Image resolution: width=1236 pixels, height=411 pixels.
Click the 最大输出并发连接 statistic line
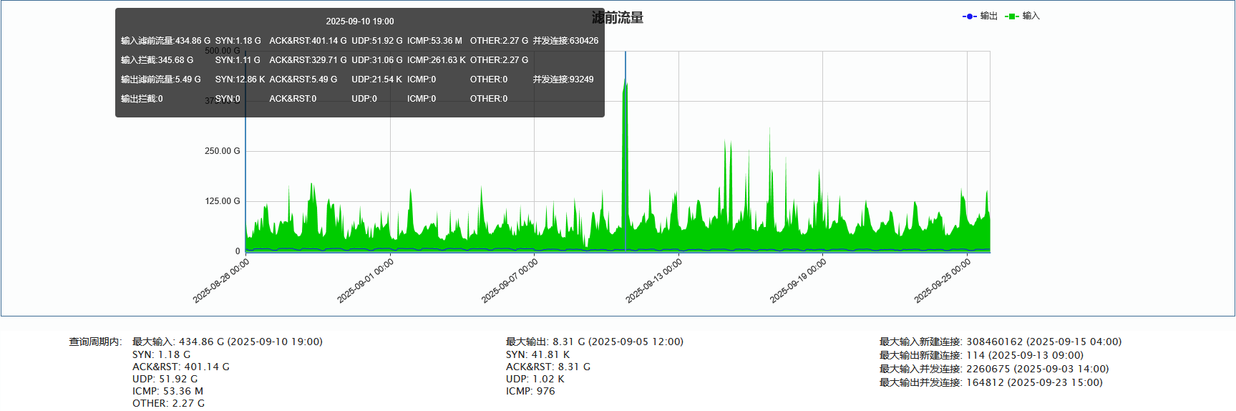(x=991, y=382)
